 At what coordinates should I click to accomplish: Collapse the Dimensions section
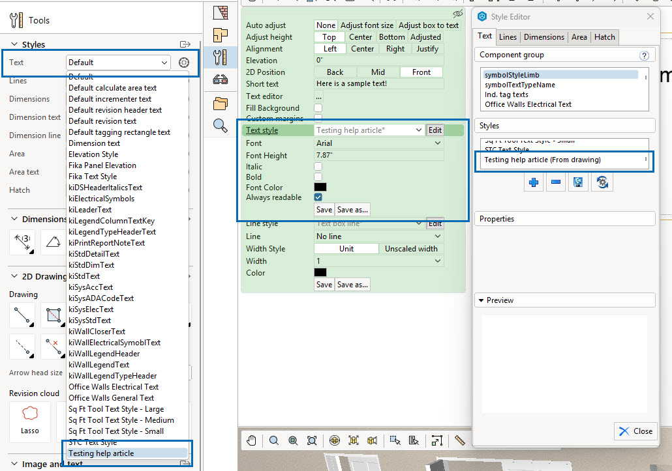(x=14, y=219)
